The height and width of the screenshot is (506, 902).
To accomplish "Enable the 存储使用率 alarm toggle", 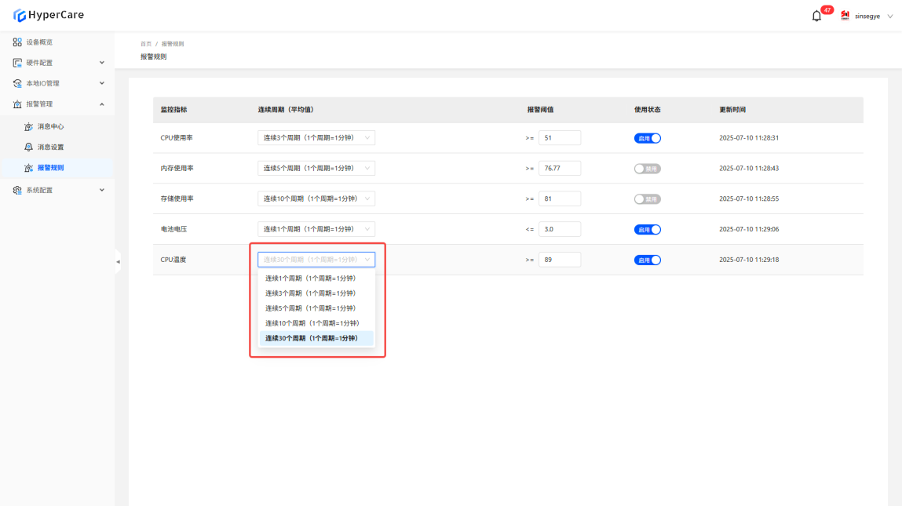I will 647,199.
